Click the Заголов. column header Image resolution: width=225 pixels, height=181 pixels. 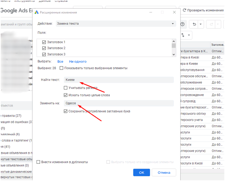point(217,45)
